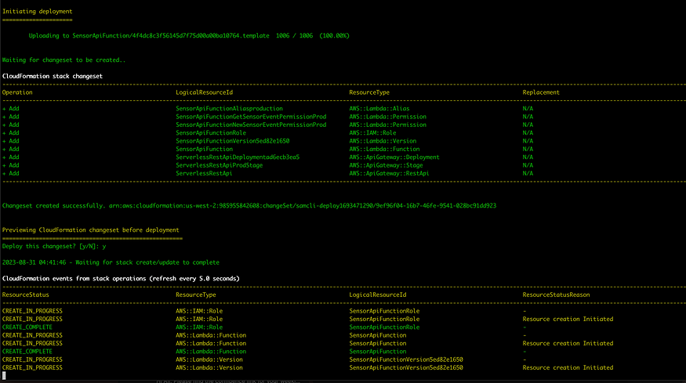Select 'SensorApiFunctionAliasproduction' resource ID

click(229, 108)
